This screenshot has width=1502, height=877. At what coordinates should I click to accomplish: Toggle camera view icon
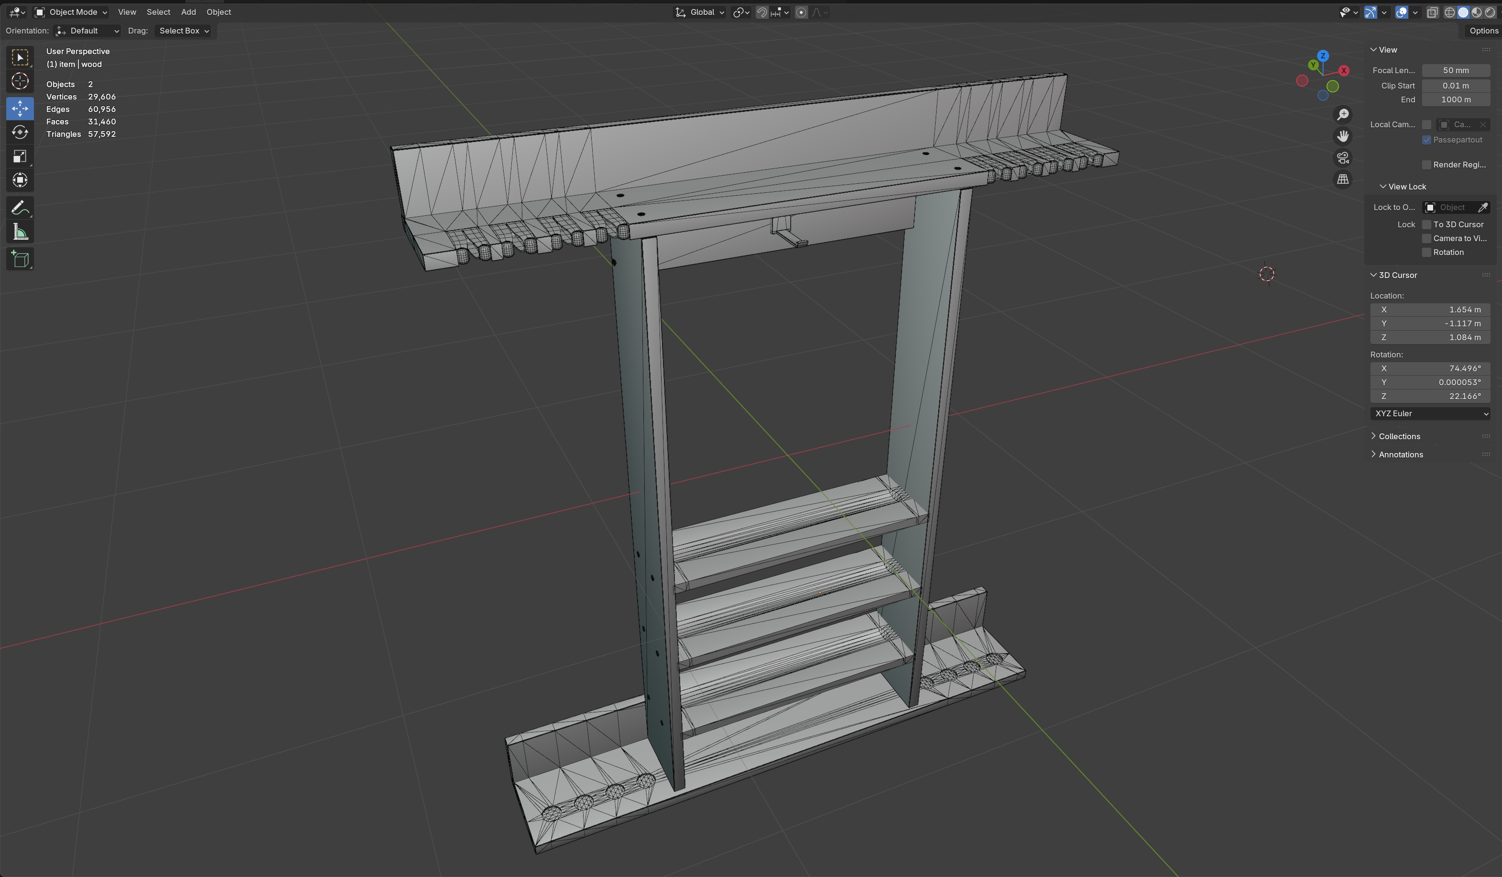tap(1343, 158)
